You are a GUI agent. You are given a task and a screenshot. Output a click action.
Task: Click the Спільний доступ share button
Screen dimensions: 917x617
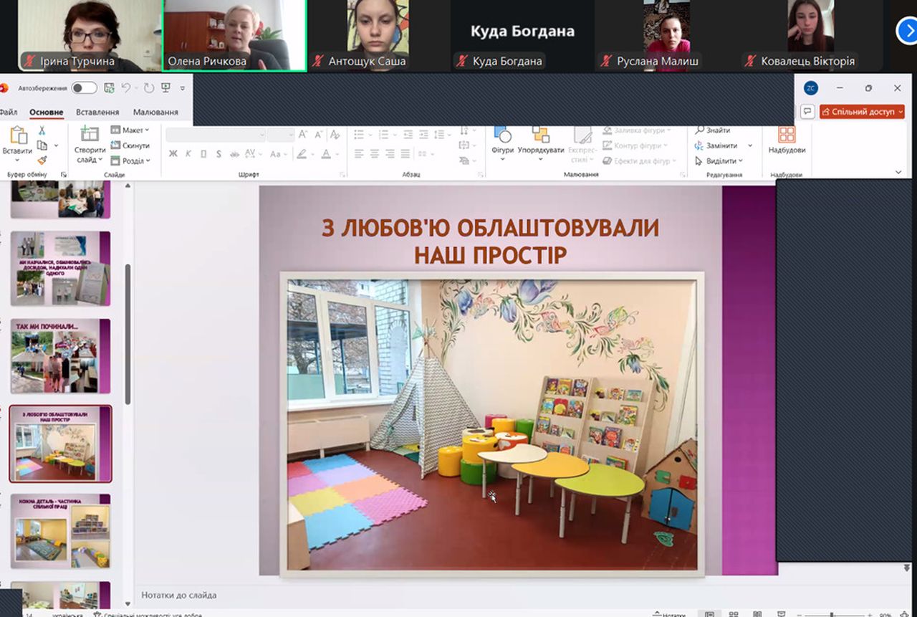(862, 112)
